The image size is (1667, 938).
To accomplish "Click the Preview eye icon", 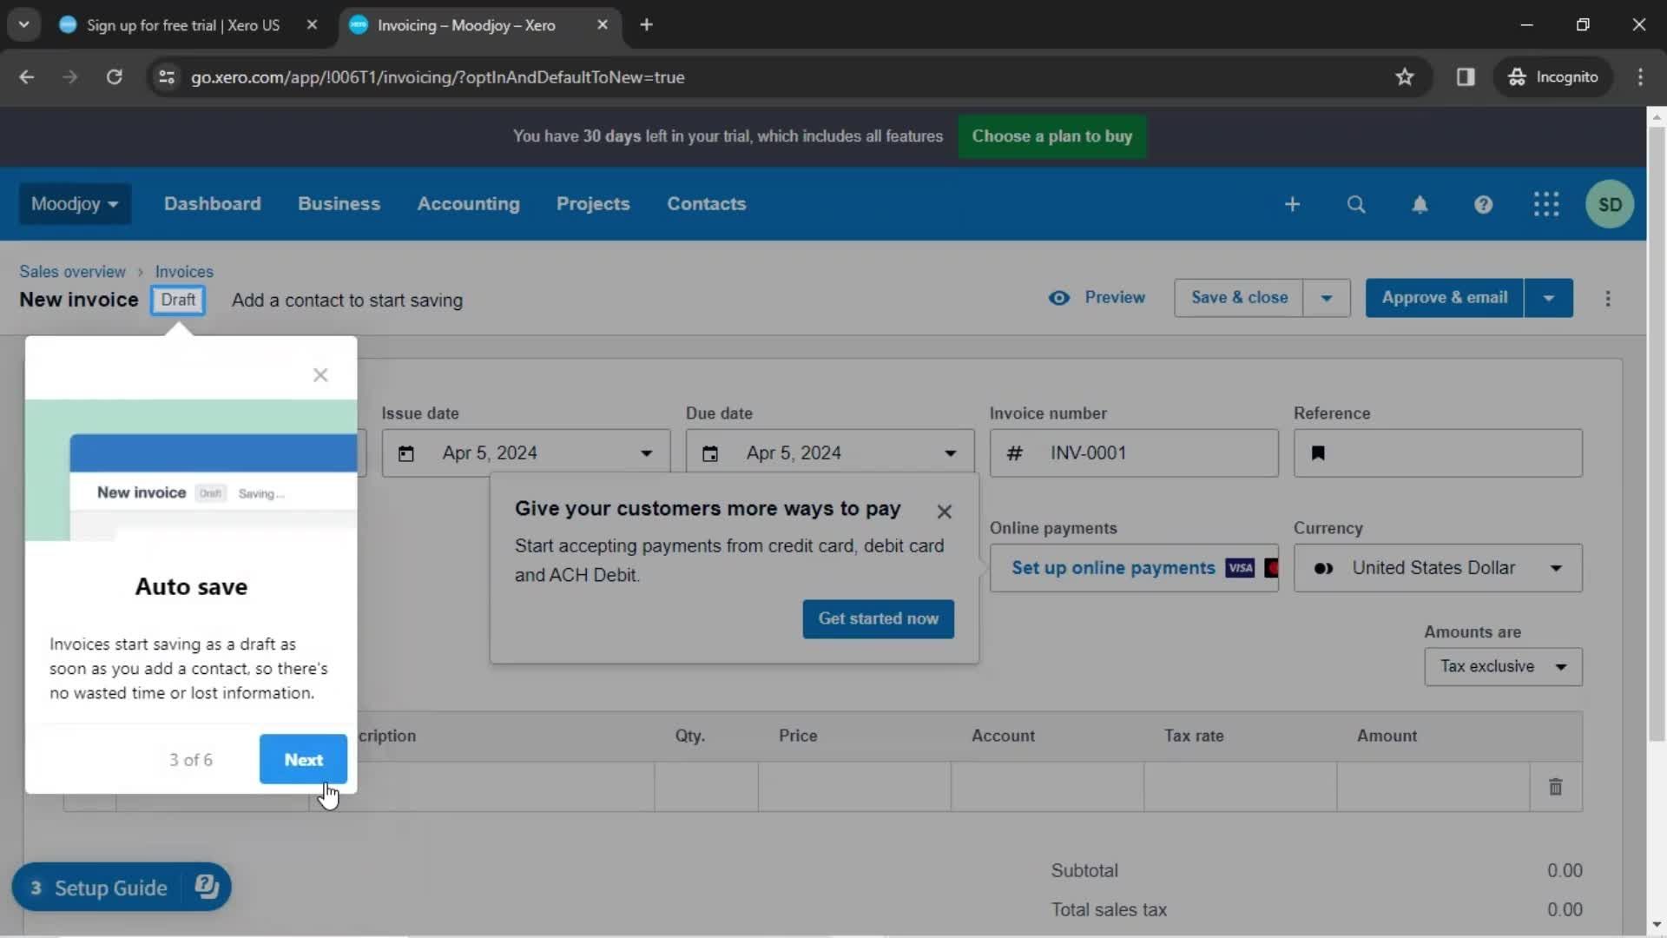I will [x=1058, y=298].
